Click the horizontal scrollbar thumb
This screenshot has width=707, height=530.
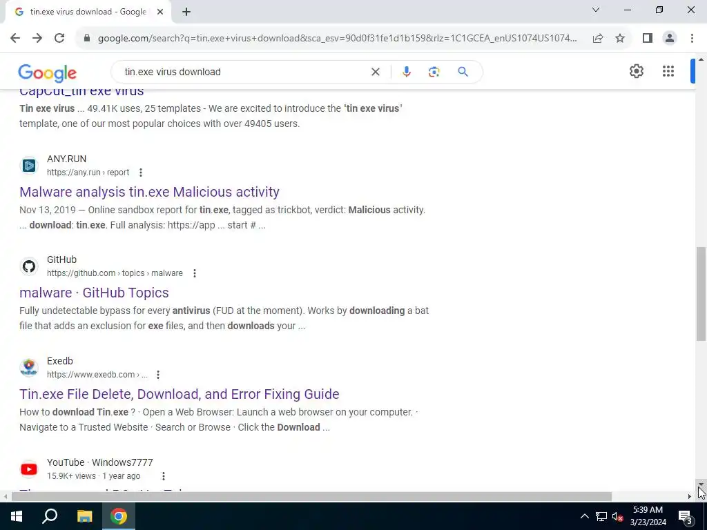[x=311, y=497]
